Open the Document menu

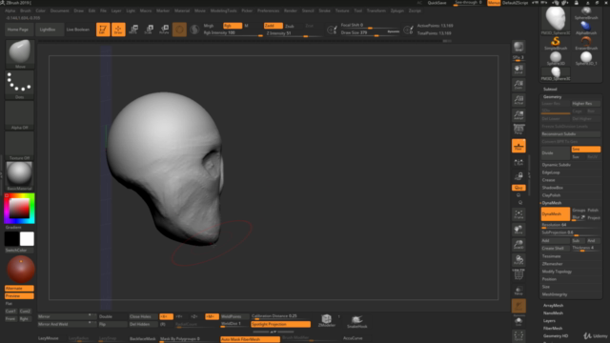59,10
